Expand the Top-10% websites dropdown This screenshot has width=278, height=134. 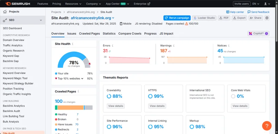(82, 79)
